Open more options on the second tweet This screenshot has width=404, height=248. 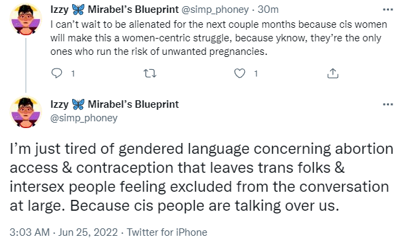388,104
